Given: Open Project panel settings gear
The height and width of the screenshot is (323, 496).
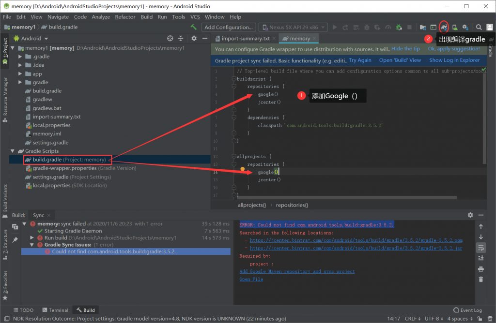Looking at the screenshot, I should pos(194,38).
